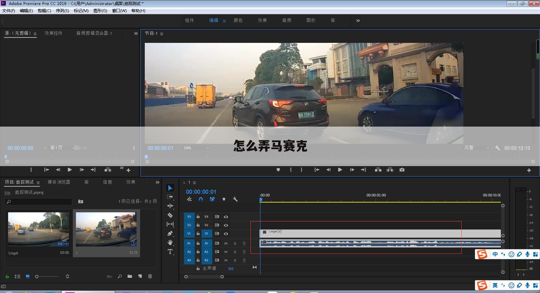The image size is (540, 293).
Task: Click Find magnifier in project panel
Action: coord(119,276)
